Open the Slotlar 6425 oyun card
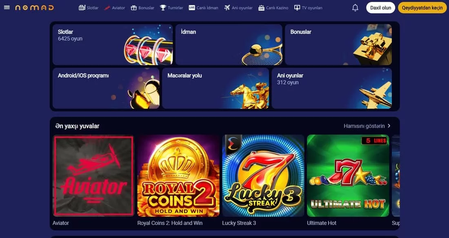The width and height of the screenshot is (449, 238). (113, 44)
